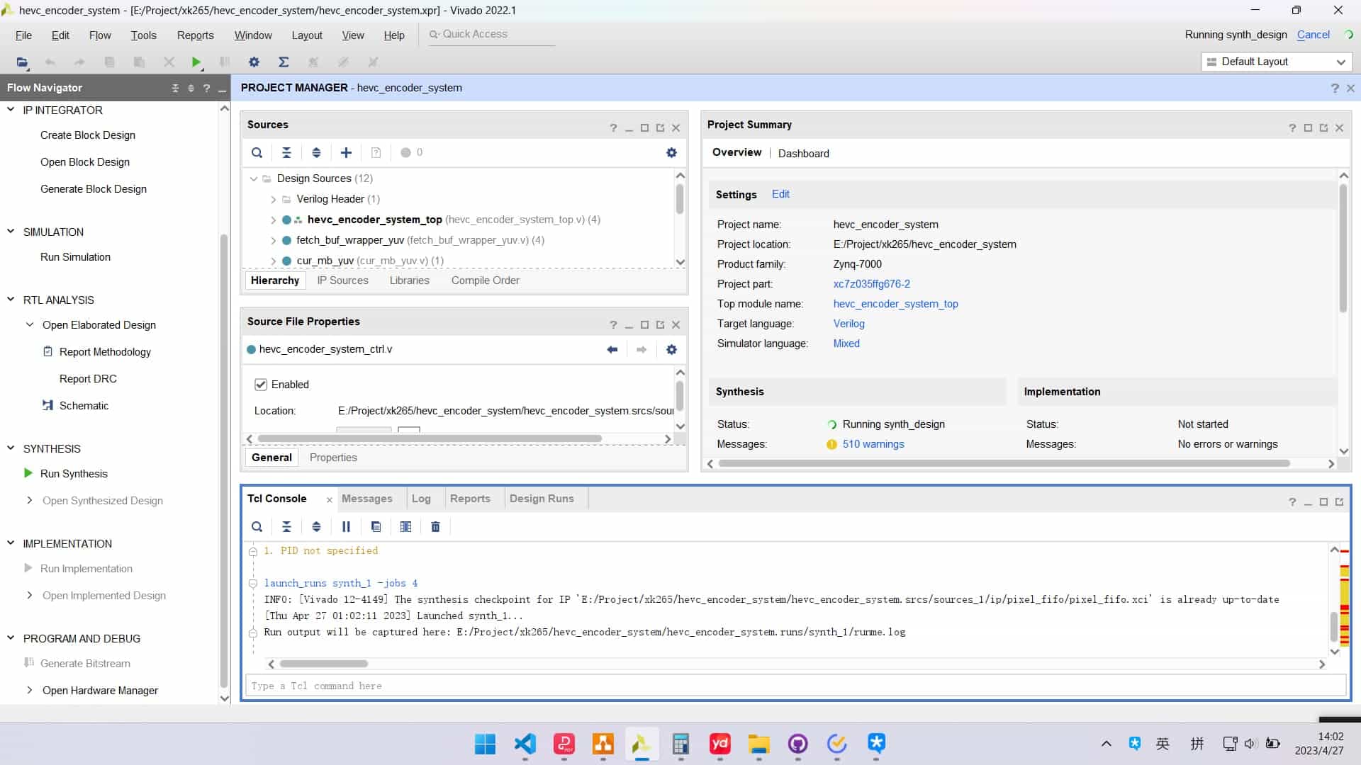The image size is (1361, 765).
Task: Add sources with plus icon
Action: tap(346, 153)
